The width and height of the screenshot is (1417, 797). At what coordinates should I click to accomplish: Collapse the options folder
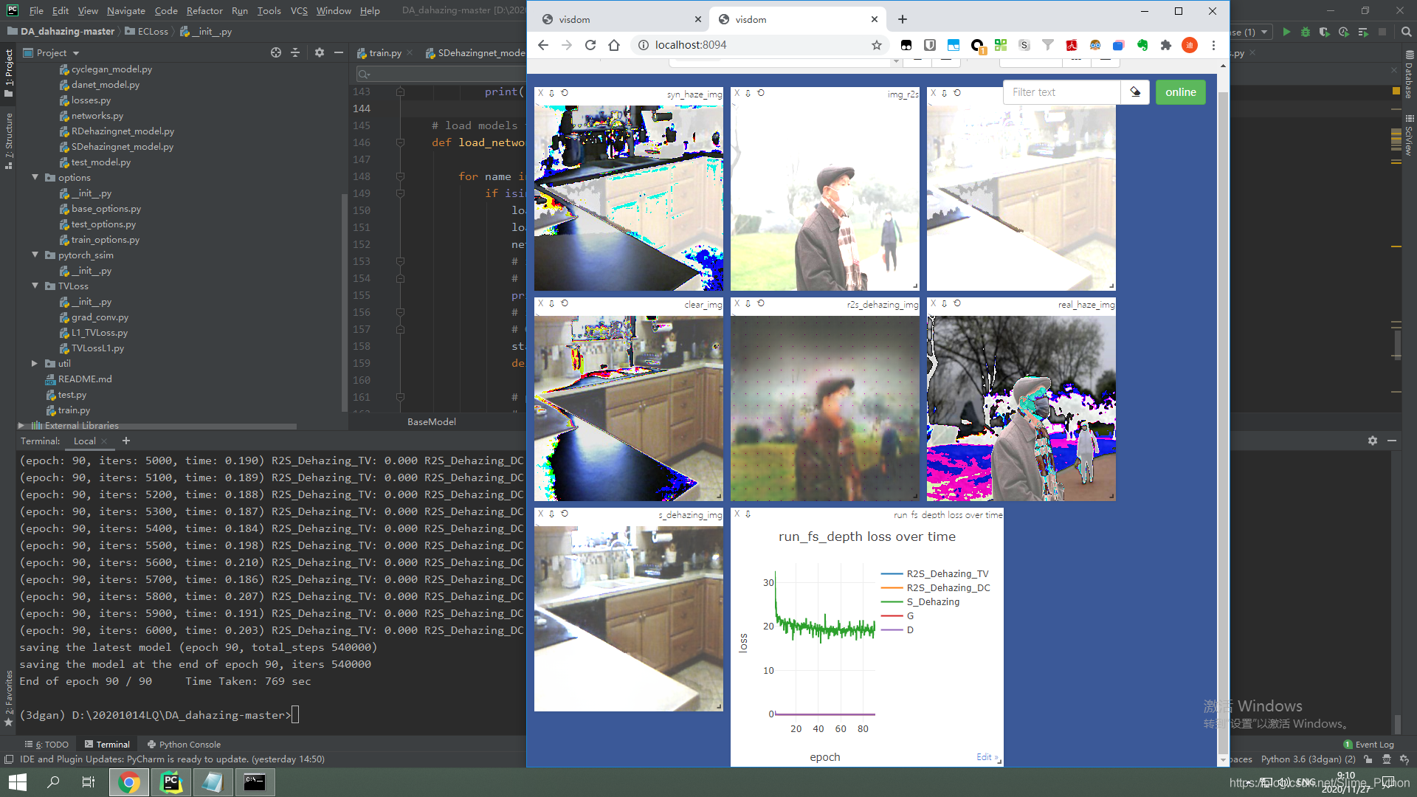35,177
